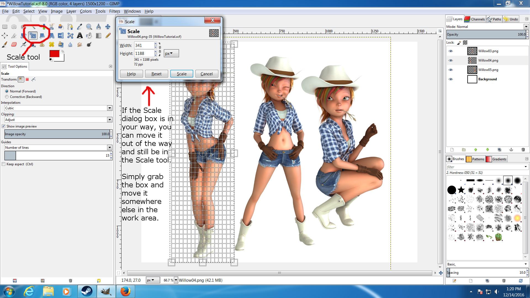The image size is (530, 298).
Task: Open the Filters menu
Action: 114,11
